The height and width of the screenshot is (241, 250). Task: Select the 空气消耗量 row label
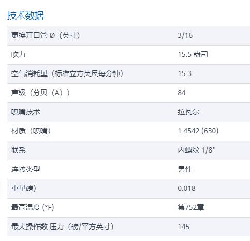67,73
